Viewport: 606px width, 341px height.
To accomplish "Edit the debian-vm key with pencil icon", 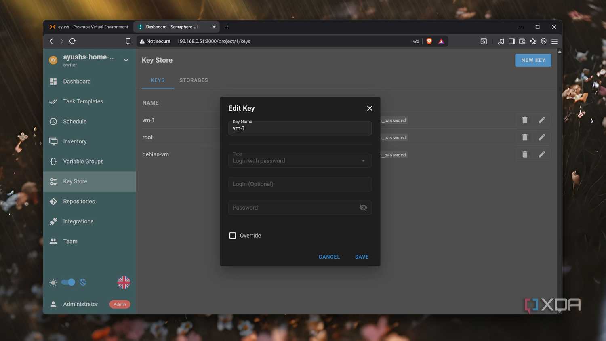I will 542,154.
